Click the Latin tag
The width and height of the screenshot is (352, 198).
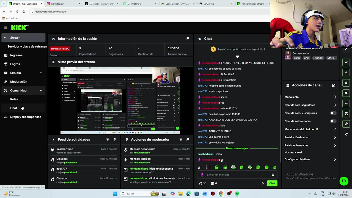pos(297,58)
